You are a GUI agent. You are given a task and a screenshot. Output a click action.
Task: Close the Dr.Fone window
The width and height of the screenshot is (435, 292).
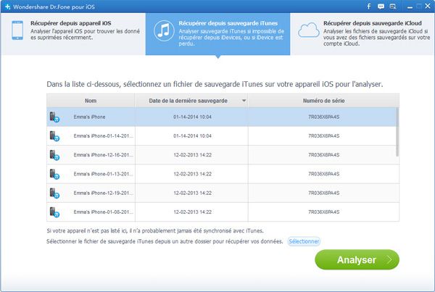[428, 6]
